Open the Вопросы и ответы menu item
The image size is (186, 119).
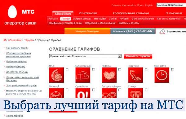(x=129, y=23)
